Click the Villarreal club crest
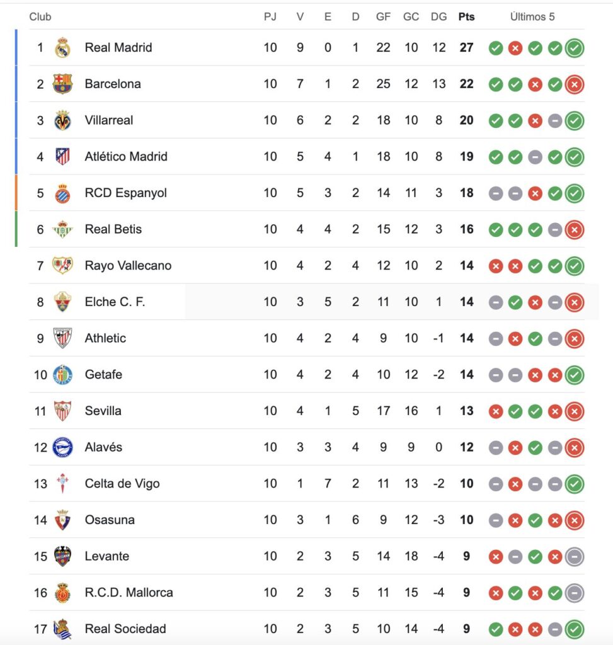Viewport: 613px width, 645px height. [x=62, y=120]
